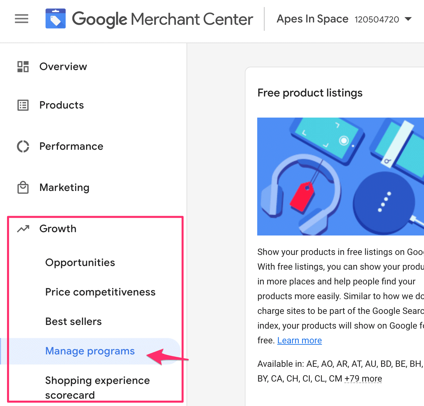Open the Best sellers report
This screenshot has height=406, width=424.
click(74, 322)
